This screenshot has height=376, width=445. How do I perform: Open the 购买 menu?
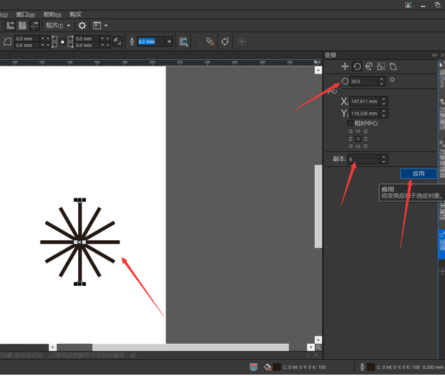pyautogui.click(x=76, y=14)
